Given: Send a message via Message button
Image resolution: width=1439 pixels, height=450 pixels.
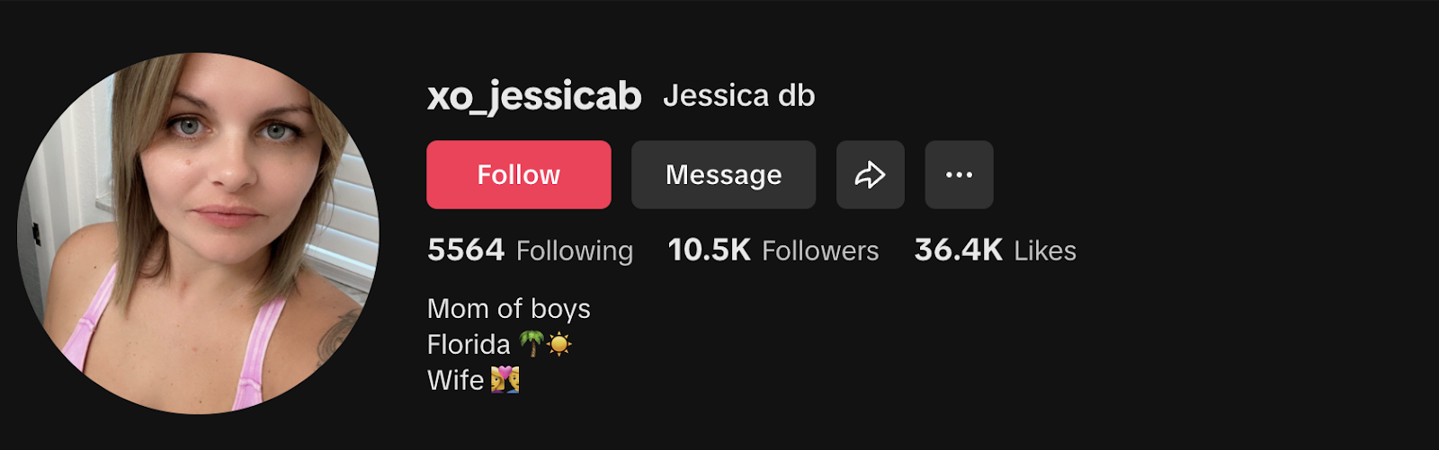Looking at the screenshot, I should (723, 174).
